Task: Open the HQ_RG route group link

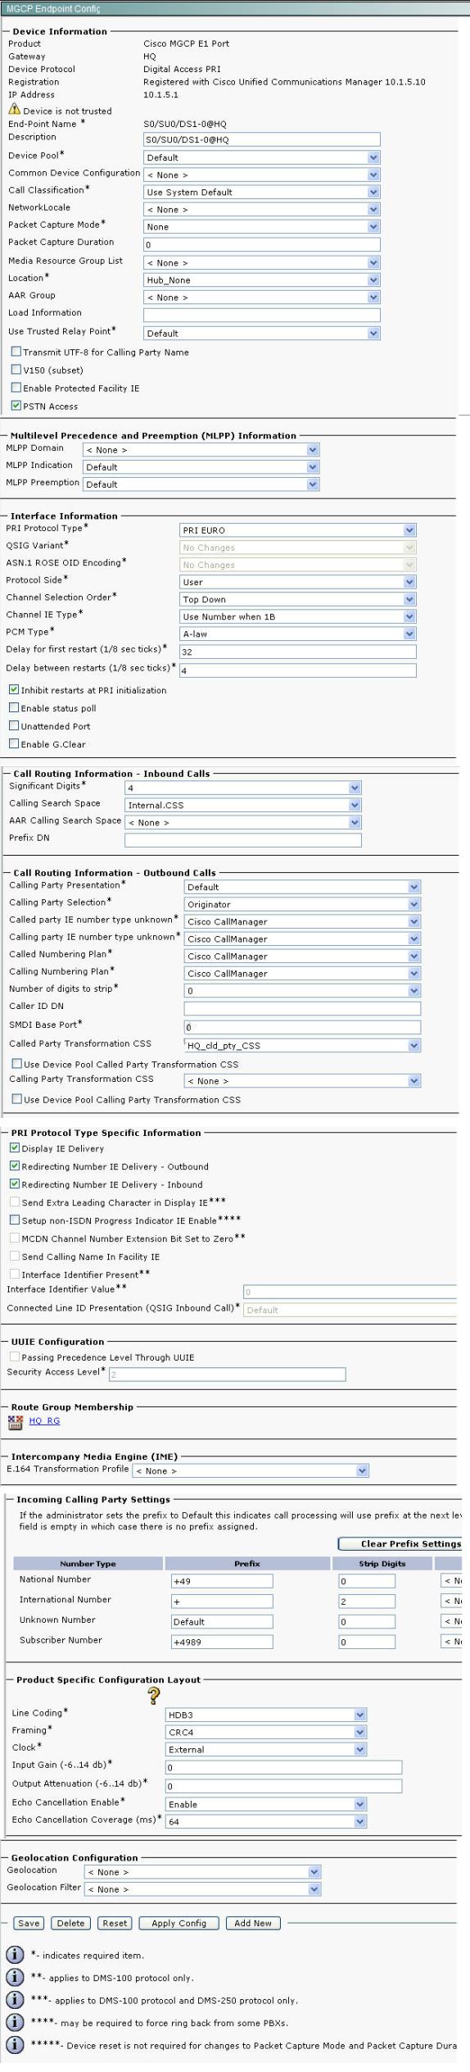Action: click(44, 1421)
